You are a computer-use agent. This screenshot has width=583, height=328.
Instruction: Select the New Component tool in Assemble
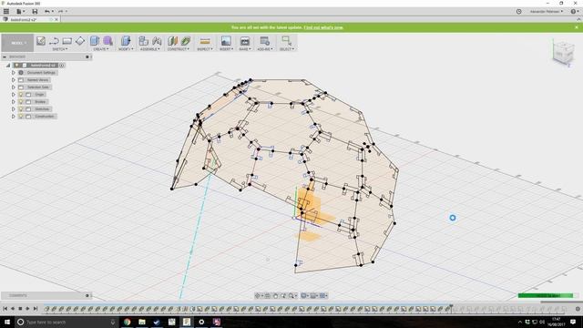click(144, 41)
